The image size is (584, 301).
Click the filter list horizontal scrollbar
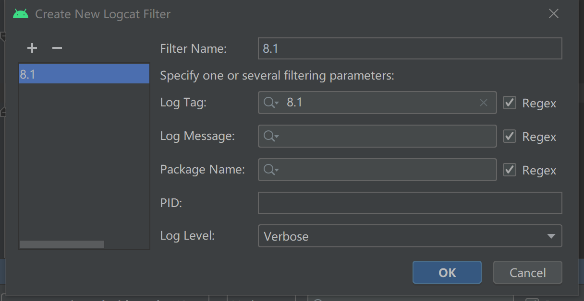[61, 244]
